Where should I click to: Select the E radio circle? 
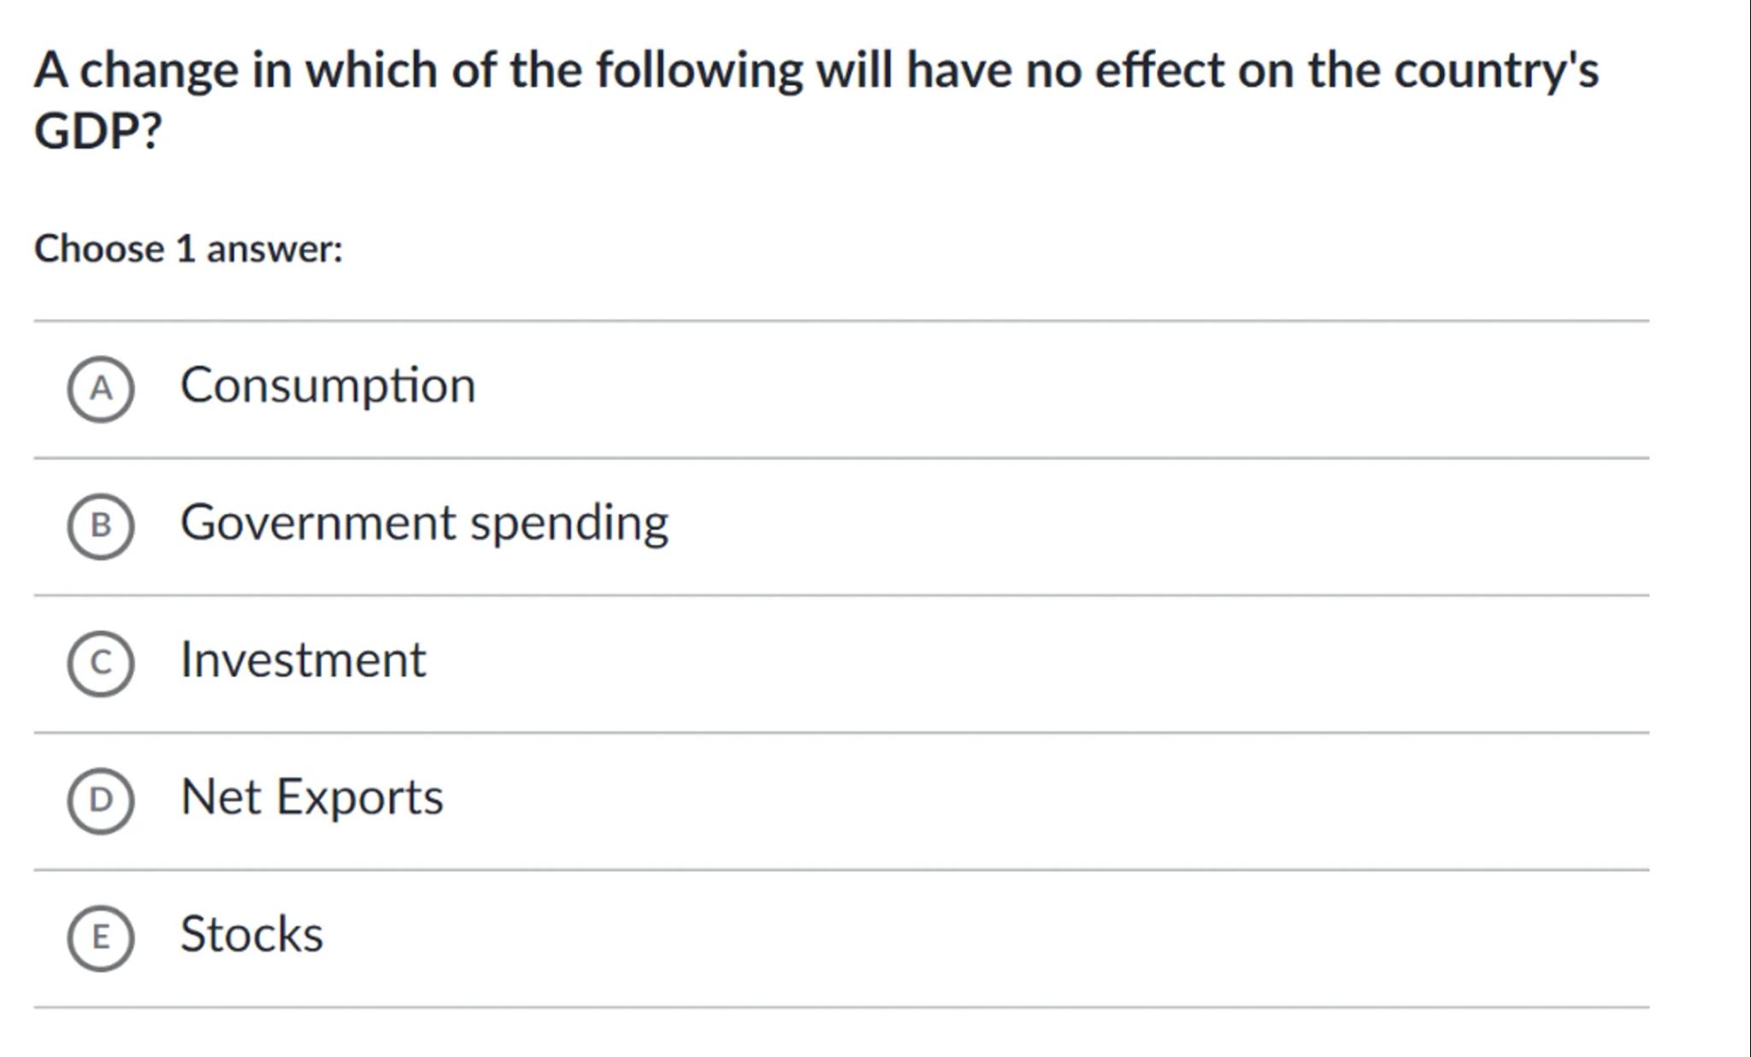point(101,937)
